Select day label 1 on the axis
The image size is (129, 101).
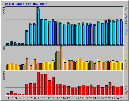(x=8, y=98)
